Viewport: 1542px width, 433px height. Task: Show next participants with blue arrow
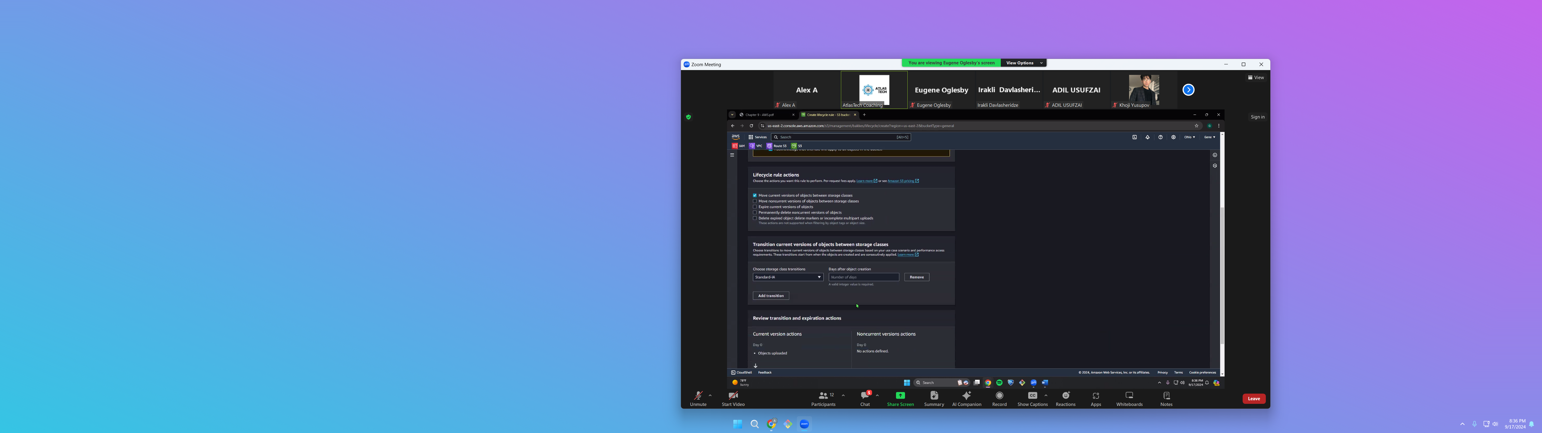pos(1188,90)
